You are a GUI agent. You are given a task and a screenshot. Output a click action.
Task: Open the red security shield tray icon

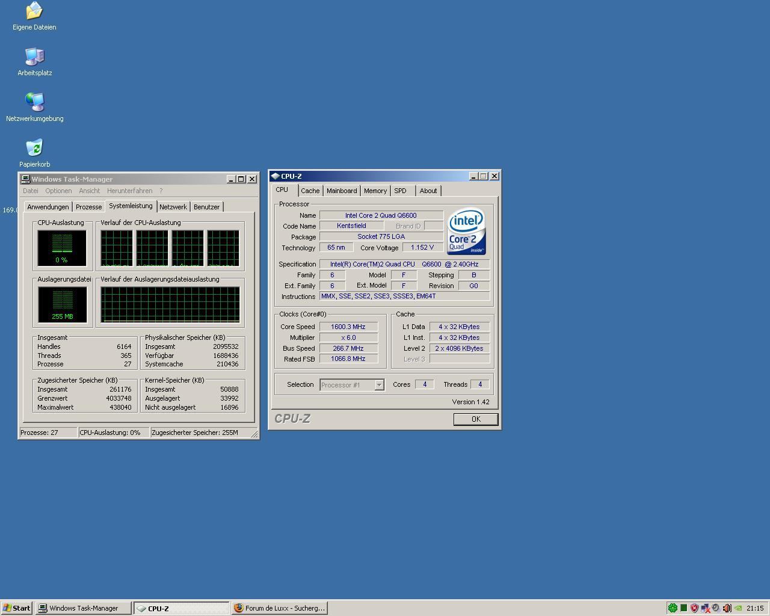pyautogui.click(x=694, y=608)
